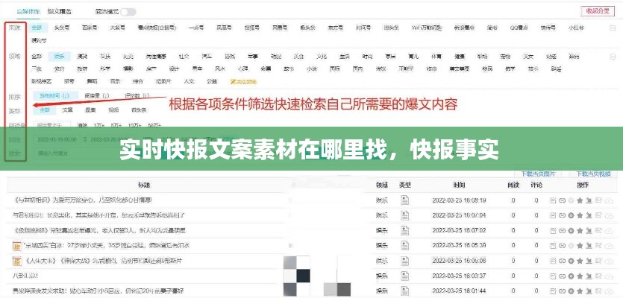Filter sources by 百家号
623x298 pixels.
click(x=89, y=27)
